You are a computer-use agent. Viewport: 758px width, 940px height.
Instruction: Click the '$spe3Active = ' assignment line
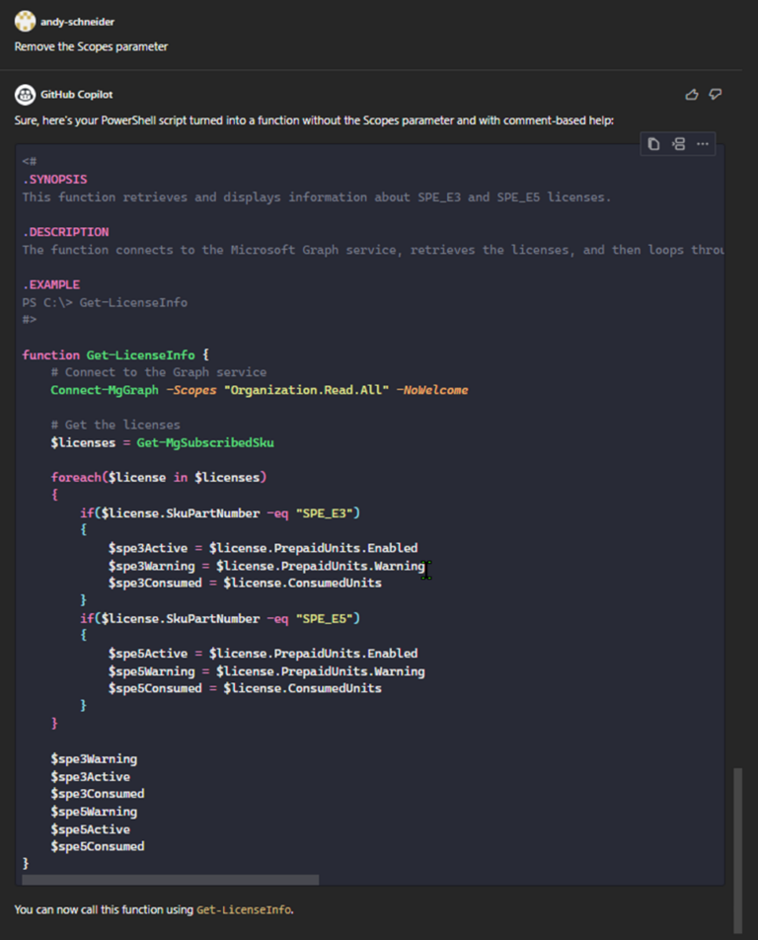264,548
